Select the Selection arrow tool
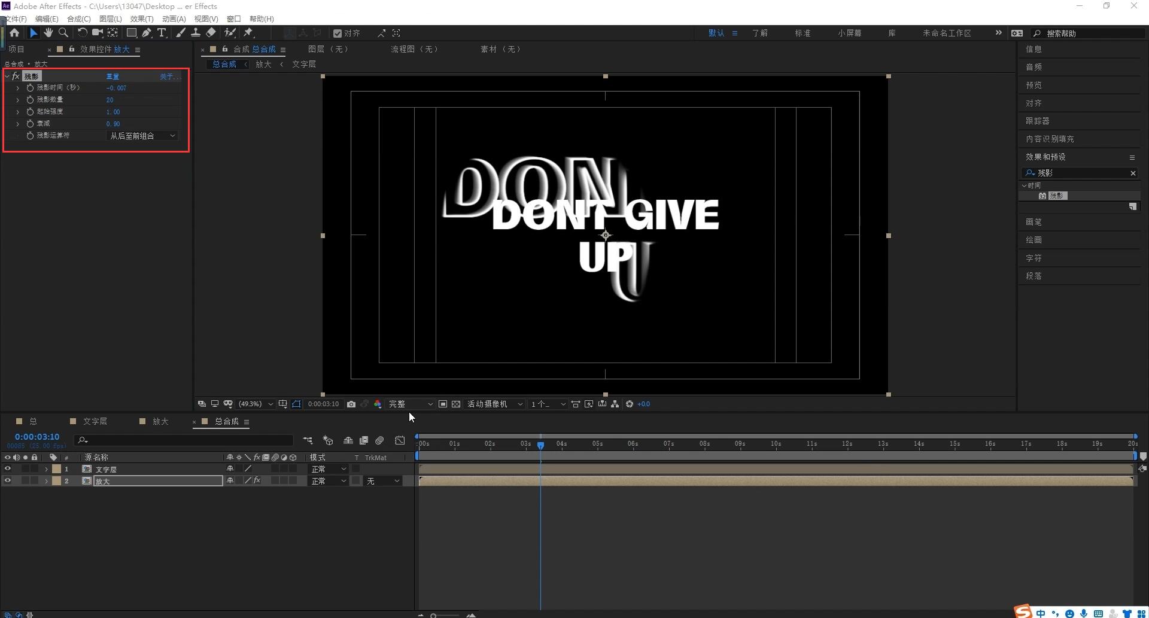The width and height of the screenshot is (1149, 618). point(34,33)
